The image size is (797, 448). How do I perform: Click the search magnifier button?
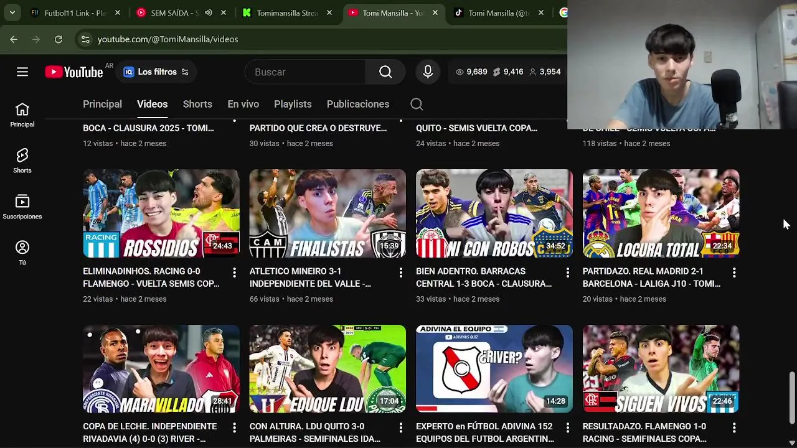[x=385, y=72]
